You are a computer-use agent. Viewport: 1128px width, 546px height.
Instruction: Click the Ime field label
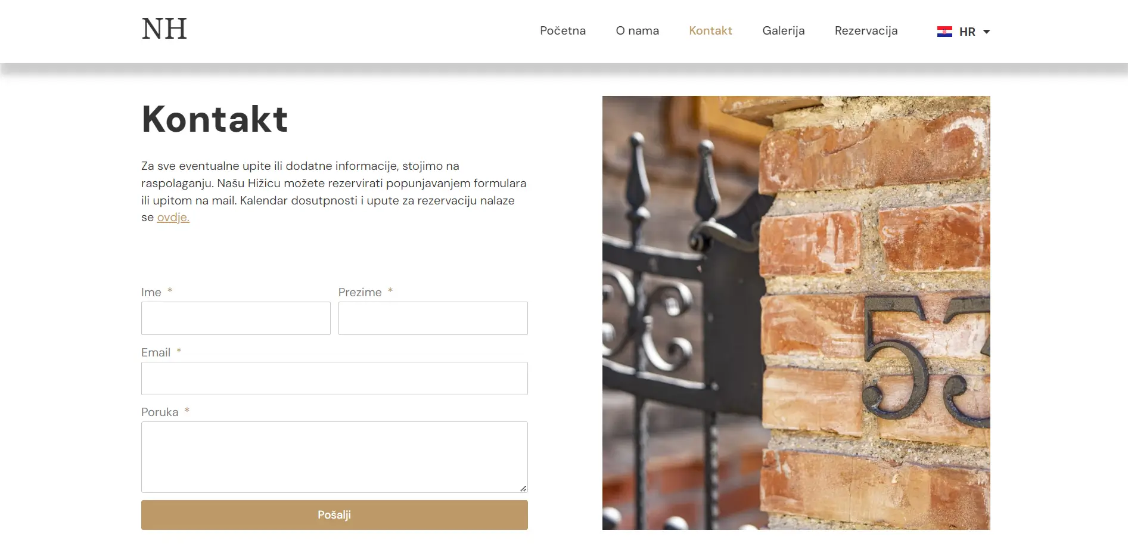pyautogui.click(x=151, y=293)
